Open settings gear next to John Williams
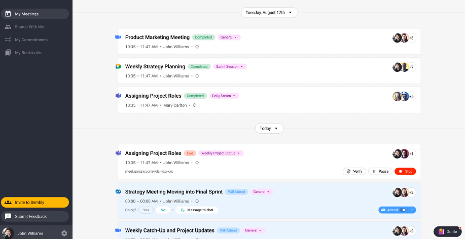Screen dimensions: 465x239 (x=64, y=233)
